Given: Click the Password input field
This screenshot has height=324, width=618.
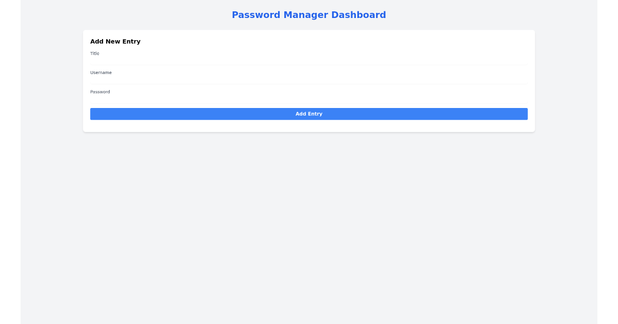Looking at the screenshot, I should [309, 96].
